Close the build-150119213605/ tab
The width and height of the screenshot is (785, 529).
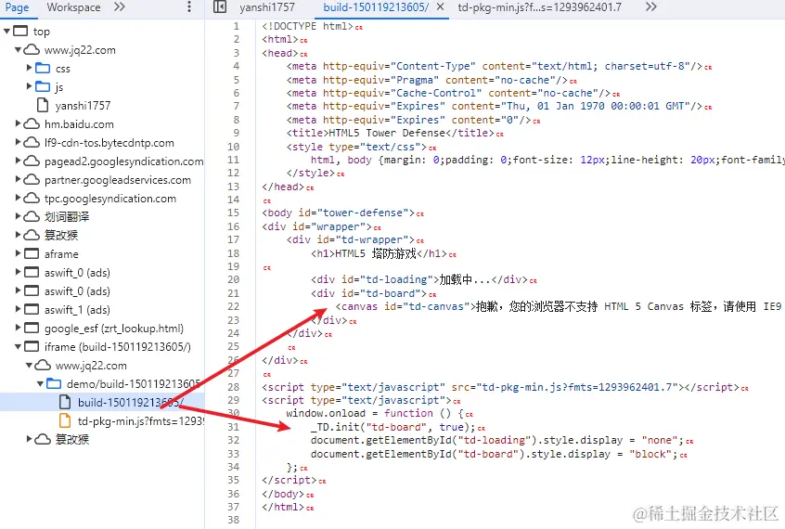(440, 7)
